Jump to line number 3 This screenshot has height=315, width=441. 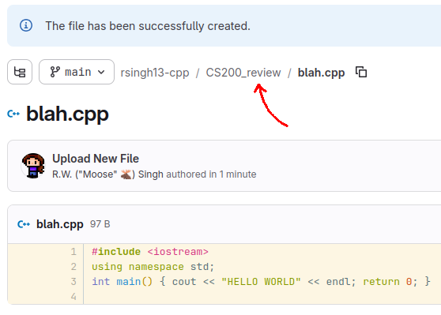point(73,281)
